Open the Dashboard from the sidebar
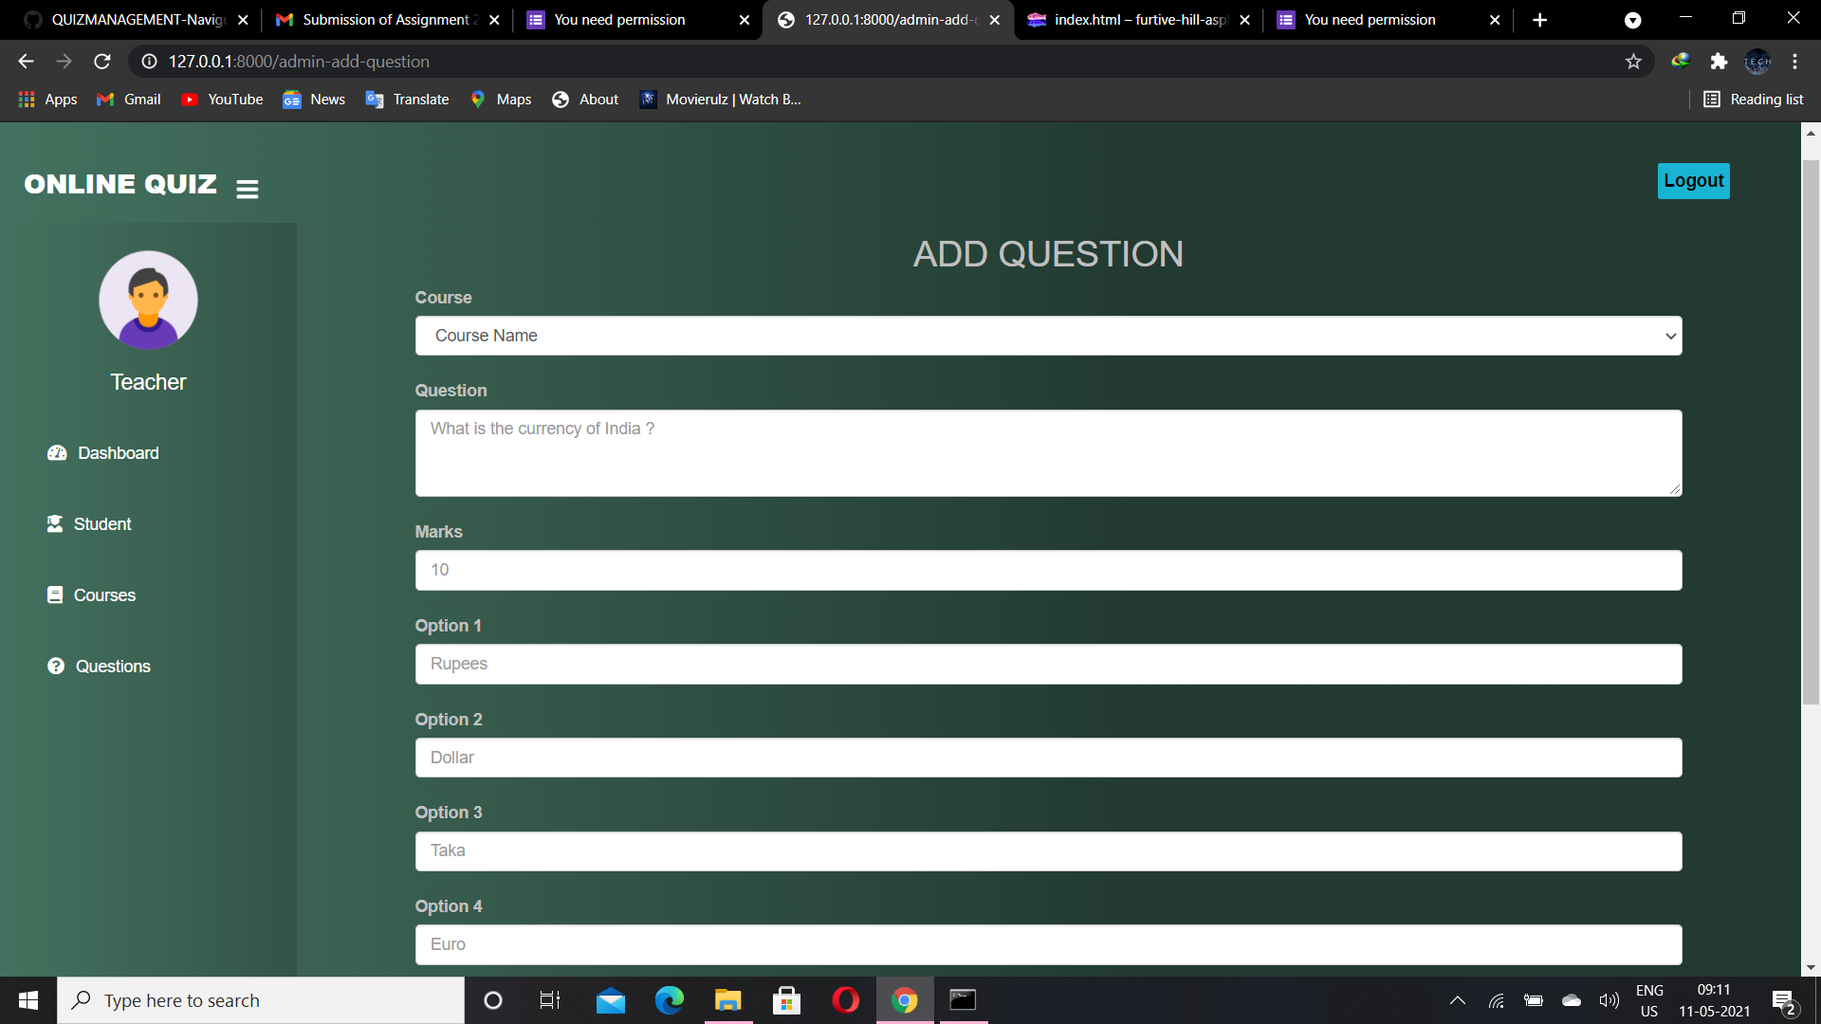 pos(116,453)
